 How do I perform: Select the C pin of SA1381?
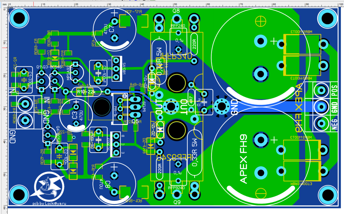[x=116, y=69]
